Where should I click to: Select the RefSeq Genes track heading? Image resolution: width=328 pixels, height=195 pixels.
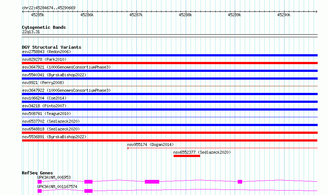[x=37, y=173]
